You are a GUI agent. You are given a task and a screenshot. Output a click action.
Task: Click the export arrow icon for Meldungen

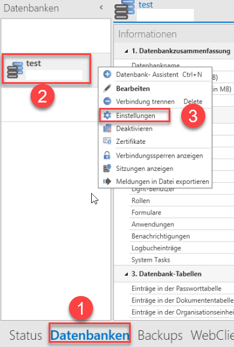point(107,182)
